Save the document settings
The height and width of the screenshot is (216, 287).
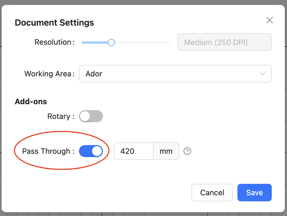(x=254, y=193)
